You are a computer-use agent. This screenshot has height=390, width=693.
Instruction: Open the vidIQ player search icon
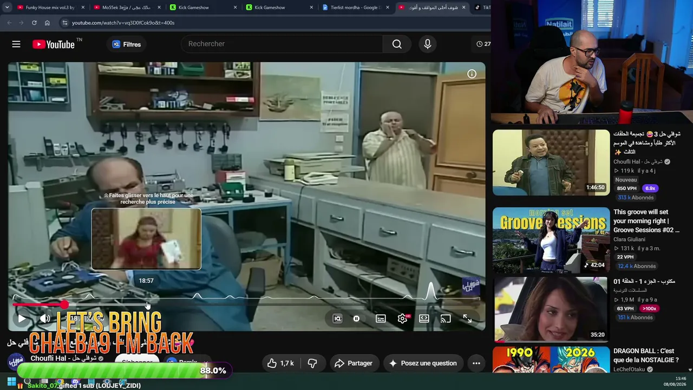click(337, 318)
